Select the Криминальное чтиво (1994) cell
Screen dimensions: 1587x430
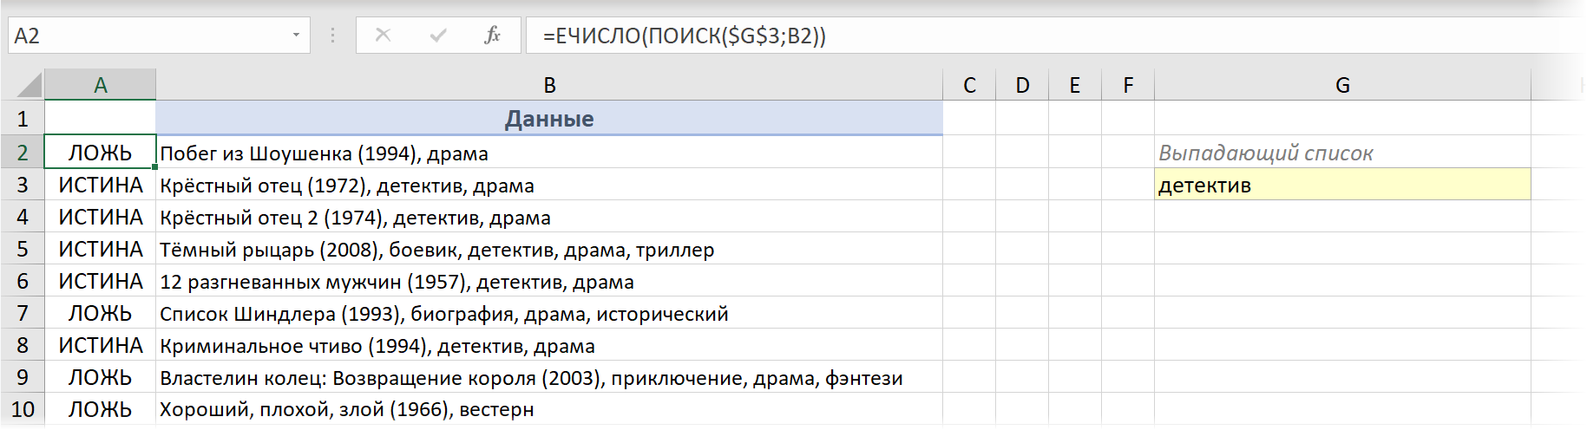coord(549,346)
